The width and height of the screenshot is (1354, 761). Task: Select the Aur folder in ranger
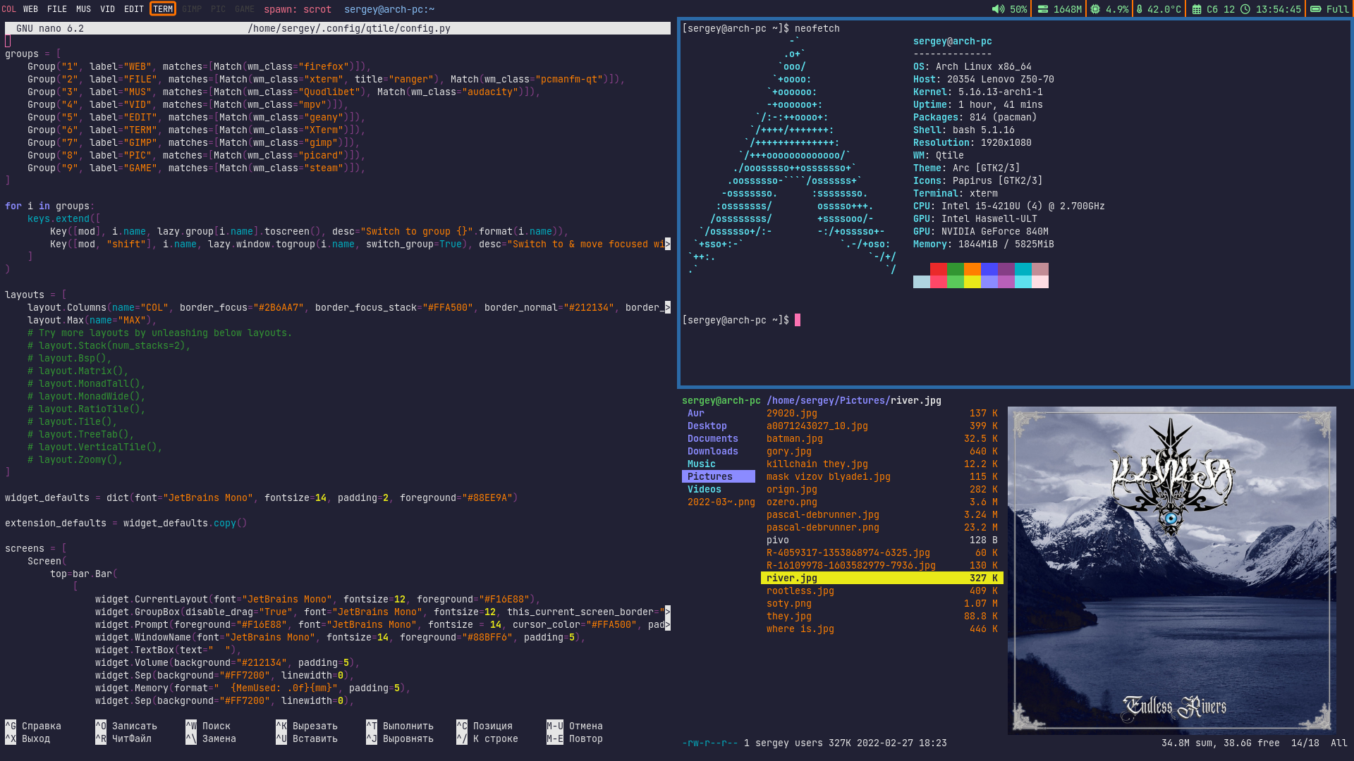pyautogui.click(x=696, y=413)
